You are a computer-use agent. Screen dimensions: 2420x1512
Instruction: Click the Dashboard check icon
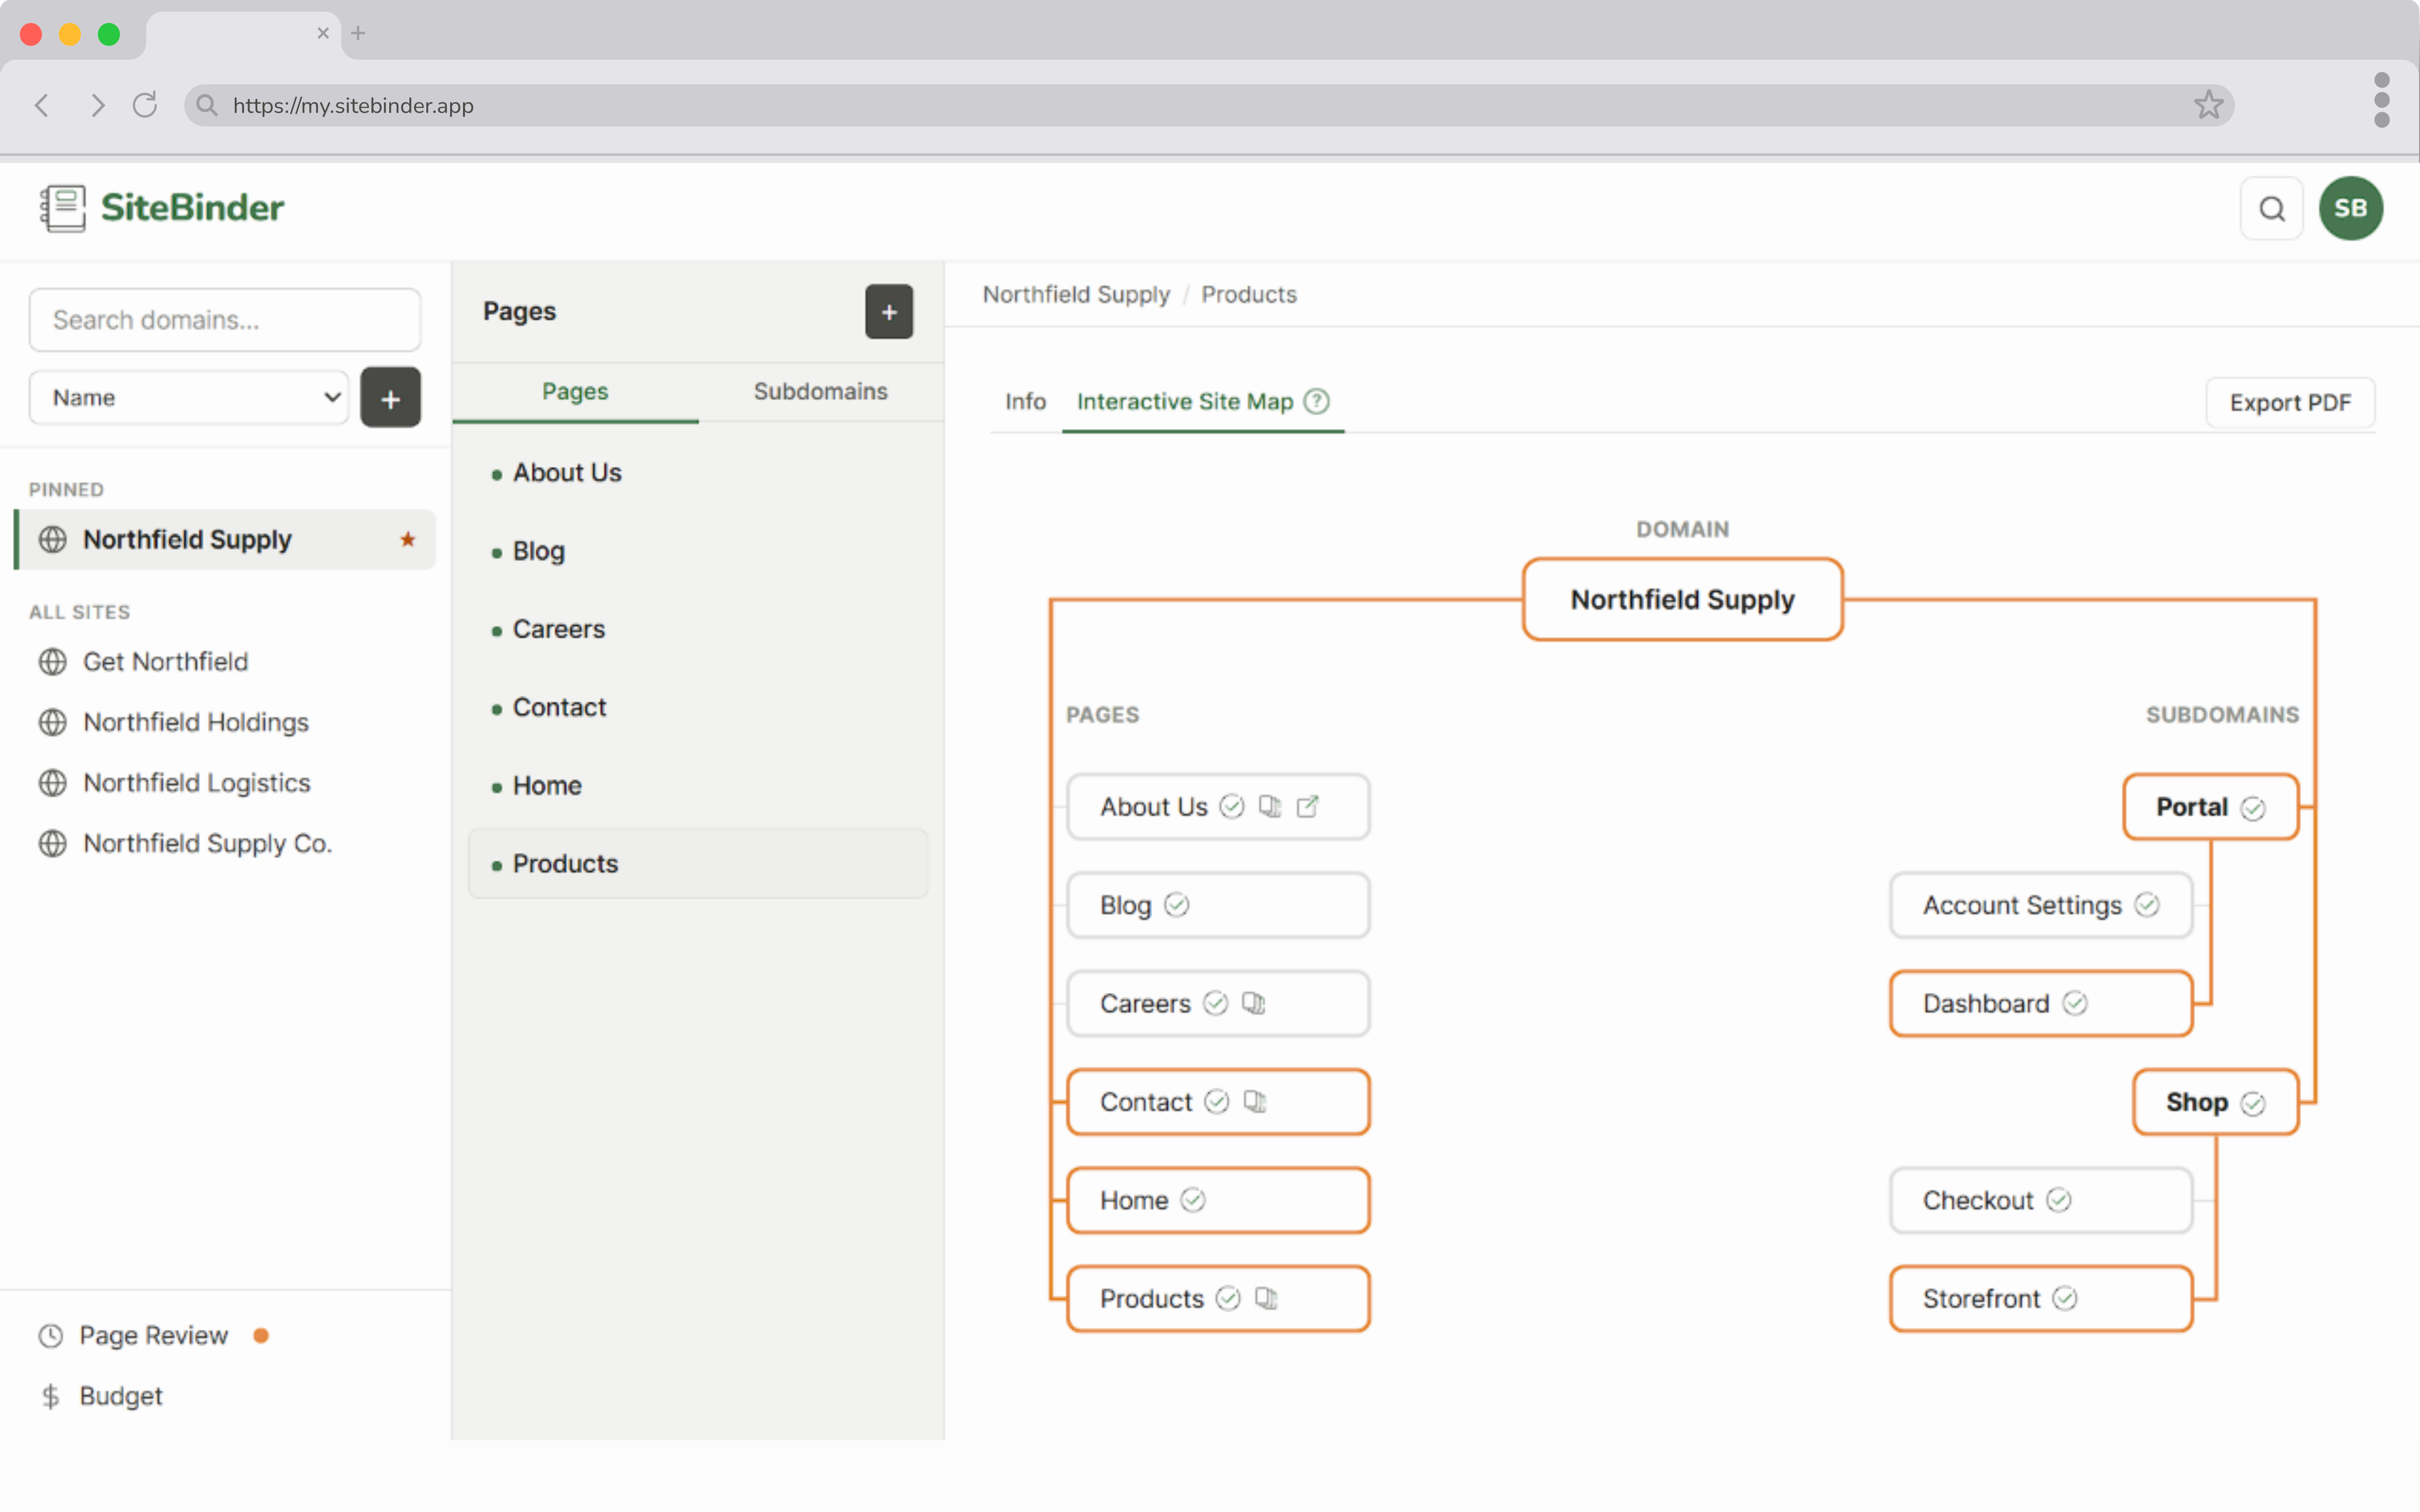2075,1003
